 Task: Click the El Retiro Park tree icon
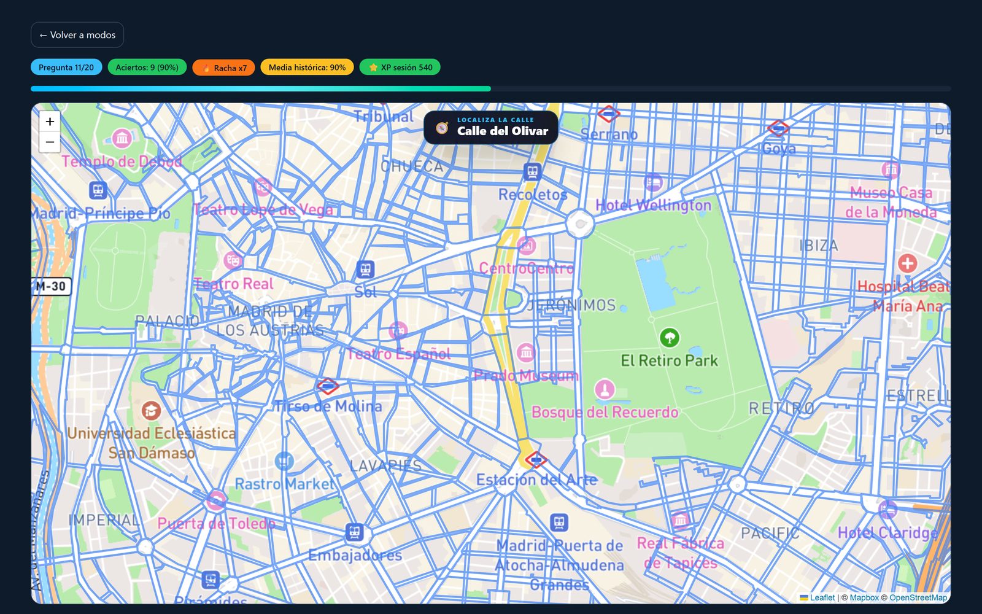click(x=669, y=337)
